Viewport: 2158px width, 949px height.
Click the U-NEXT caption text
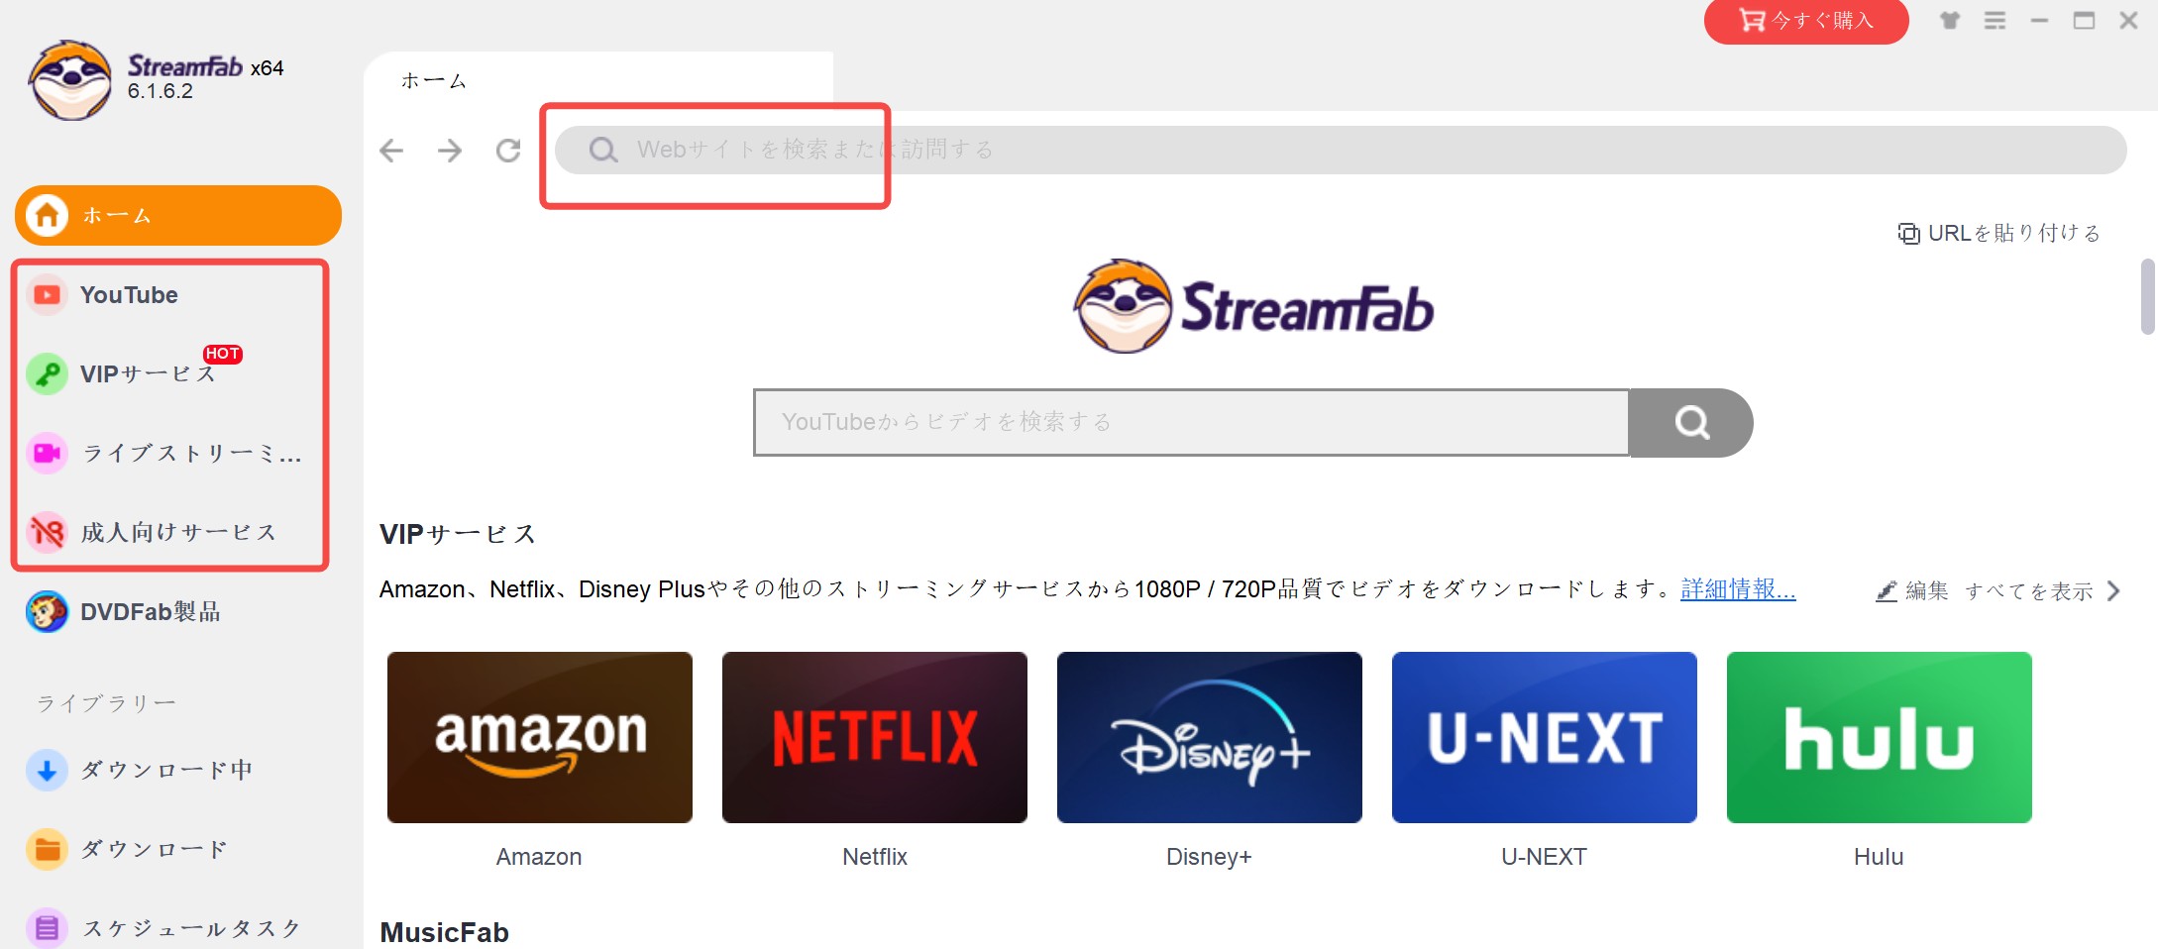coord(1544,857)
